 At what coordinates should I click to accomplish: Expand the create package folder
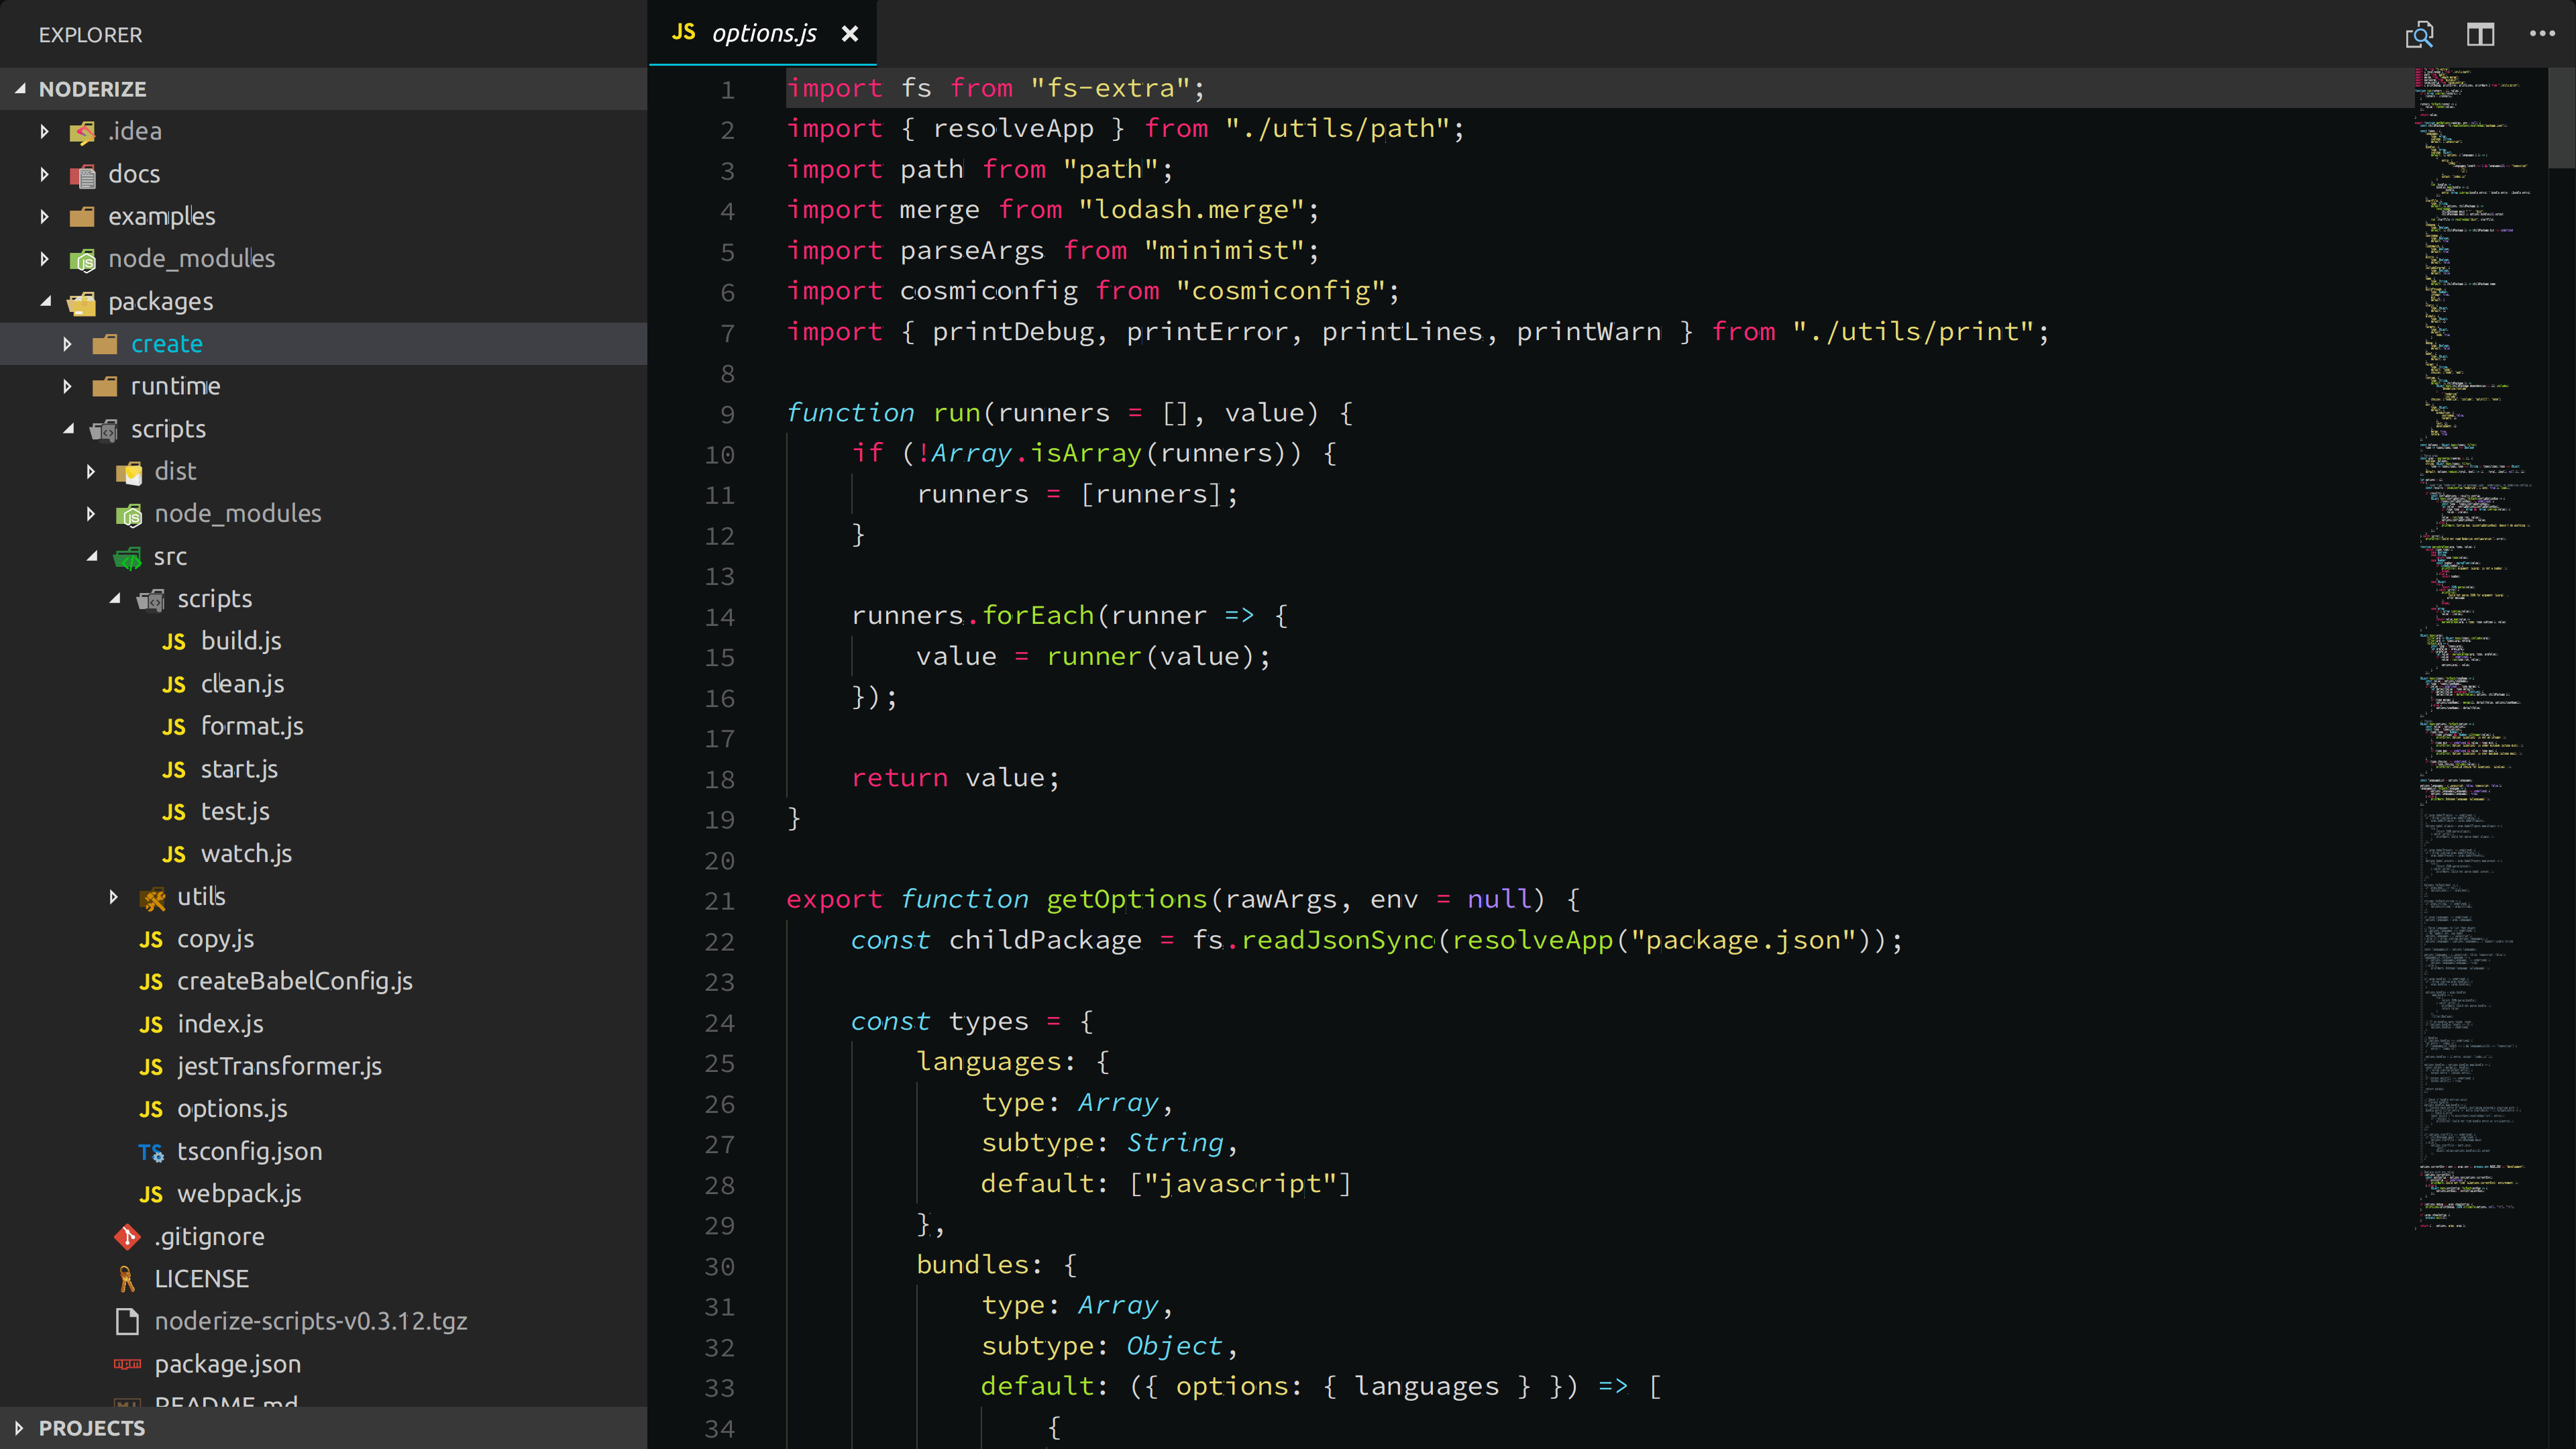pos(67,344)
